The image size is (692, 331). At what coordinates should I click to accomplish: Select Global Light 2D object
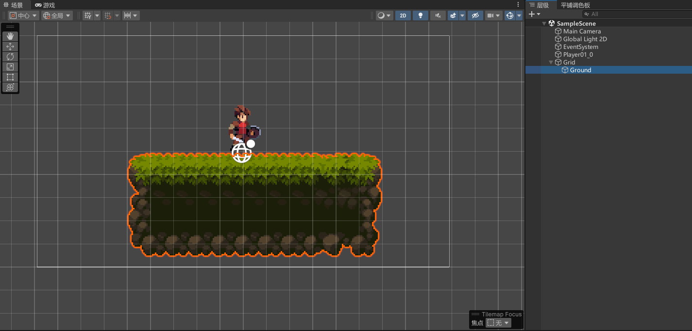[x=585, y=39]
